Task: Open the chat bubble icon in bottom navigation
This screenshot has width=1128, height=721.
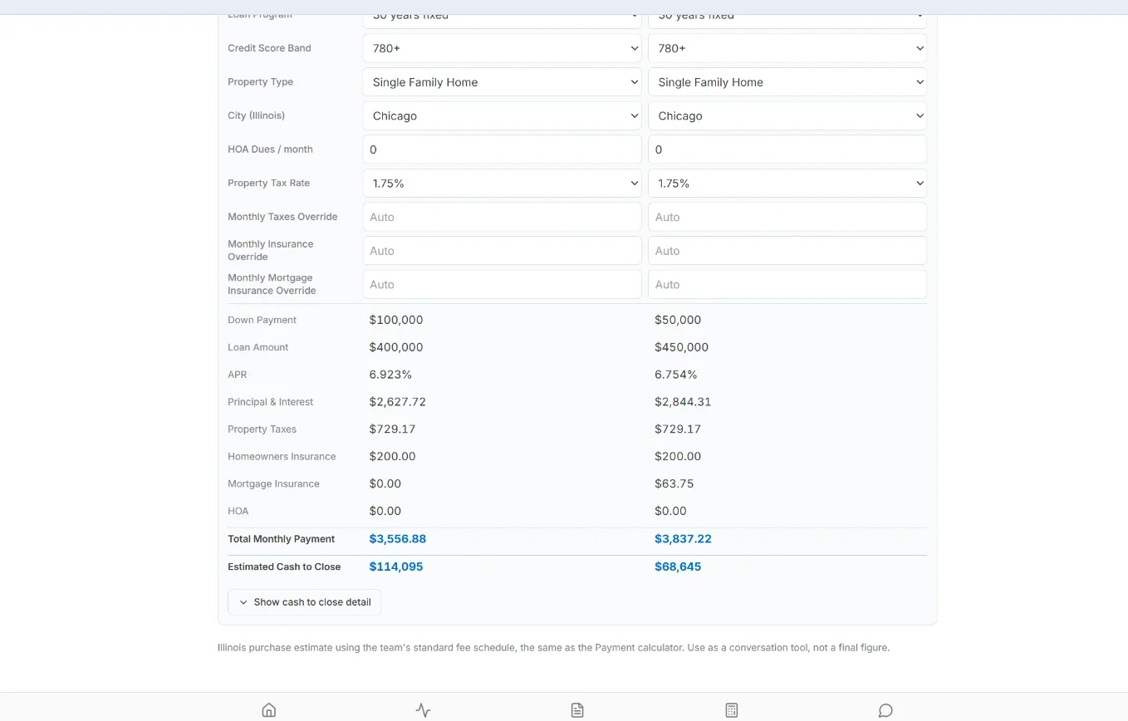Action: pos(885,710)
